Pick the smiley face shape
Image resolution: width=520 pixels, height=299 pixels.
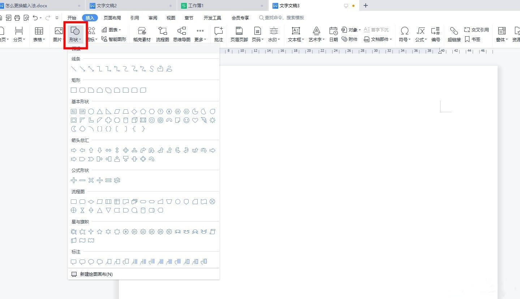[186, 120]
